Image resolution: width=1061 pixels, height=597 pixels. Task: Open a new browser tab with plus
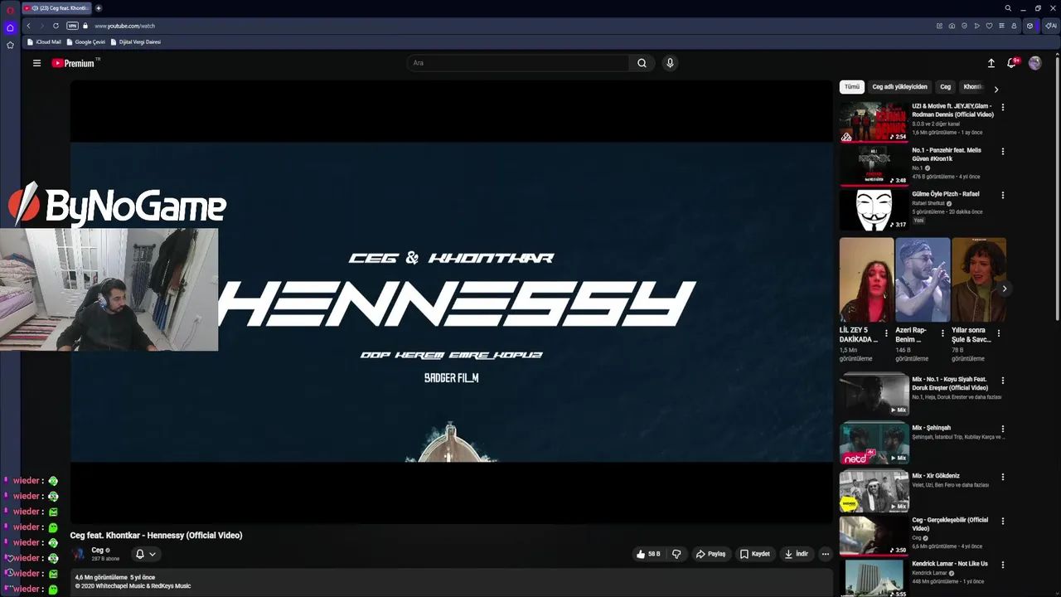(99, 8)
